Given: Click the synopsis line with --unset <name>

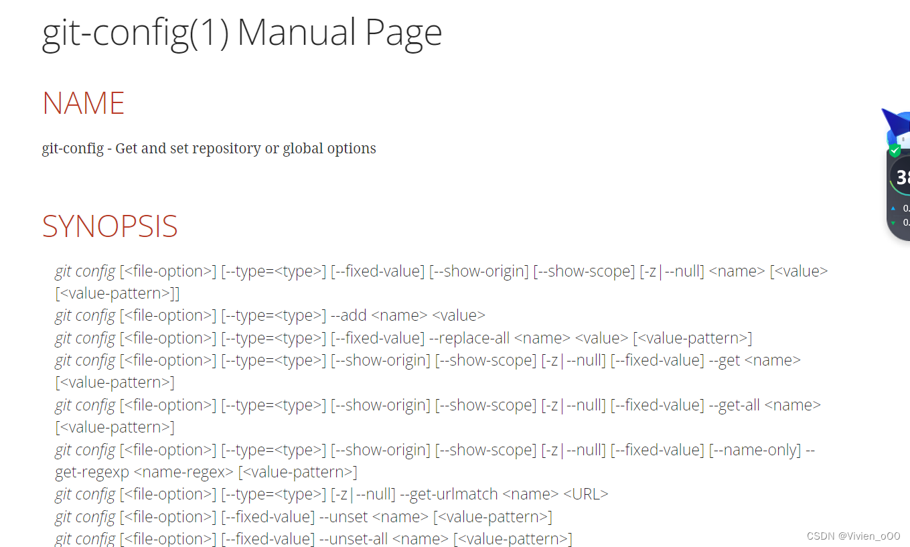Looking at the screenshot, I should tap(303, 517).
